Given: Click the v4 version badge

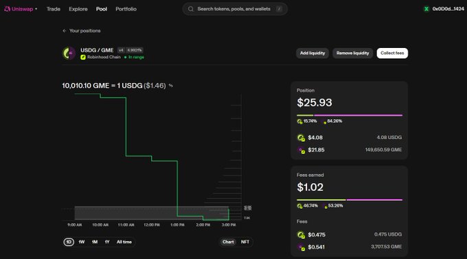Looking at the screenshot, I should point(121,50).
